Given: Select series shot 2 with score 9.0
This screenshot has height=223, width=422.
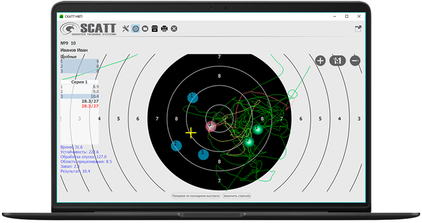Looking at the screenshot, I should pos(79,91).
